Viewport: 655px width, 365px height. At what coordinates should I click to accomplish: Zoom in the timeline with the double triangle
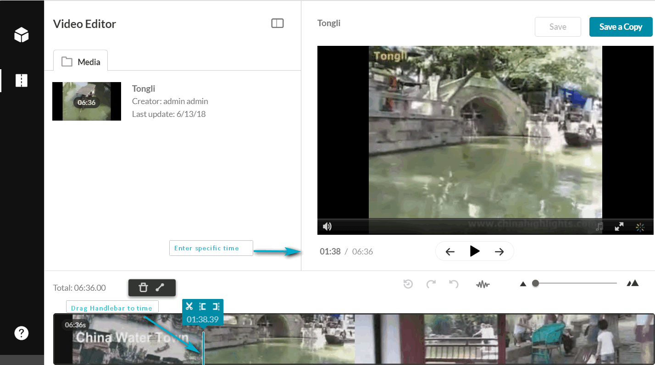coord(633,283)
